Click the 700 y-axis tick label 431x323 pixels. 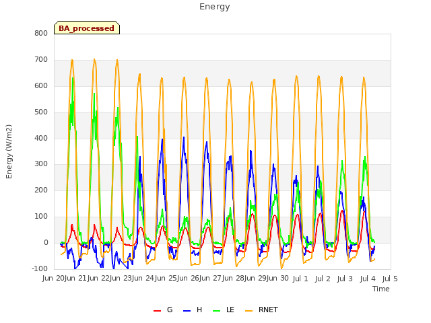(x=41, y=60)
